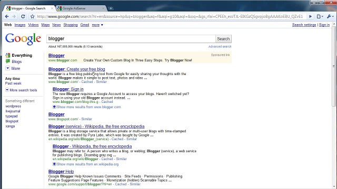Open Blogger (service) - Wikipedia result
This screenshot has width=337, height=189.
pos(96,126)
